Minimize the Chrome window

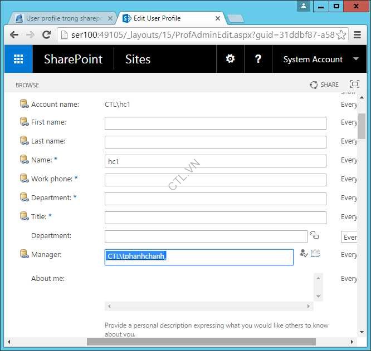pos(321,6)
